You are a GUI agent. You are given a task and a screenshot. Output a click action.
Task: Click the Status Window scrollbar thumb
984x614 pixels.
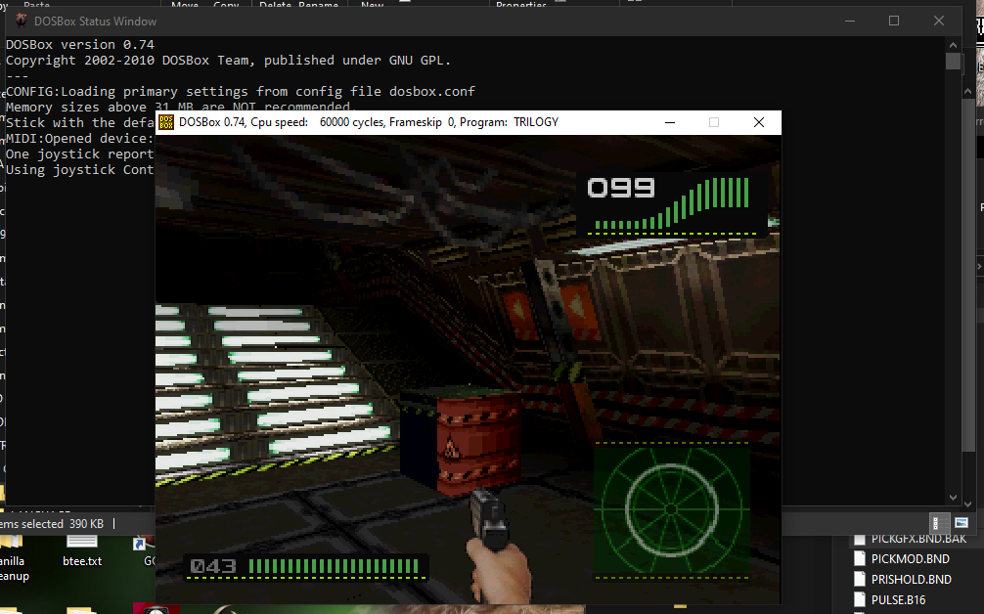(x=954, y=62)
